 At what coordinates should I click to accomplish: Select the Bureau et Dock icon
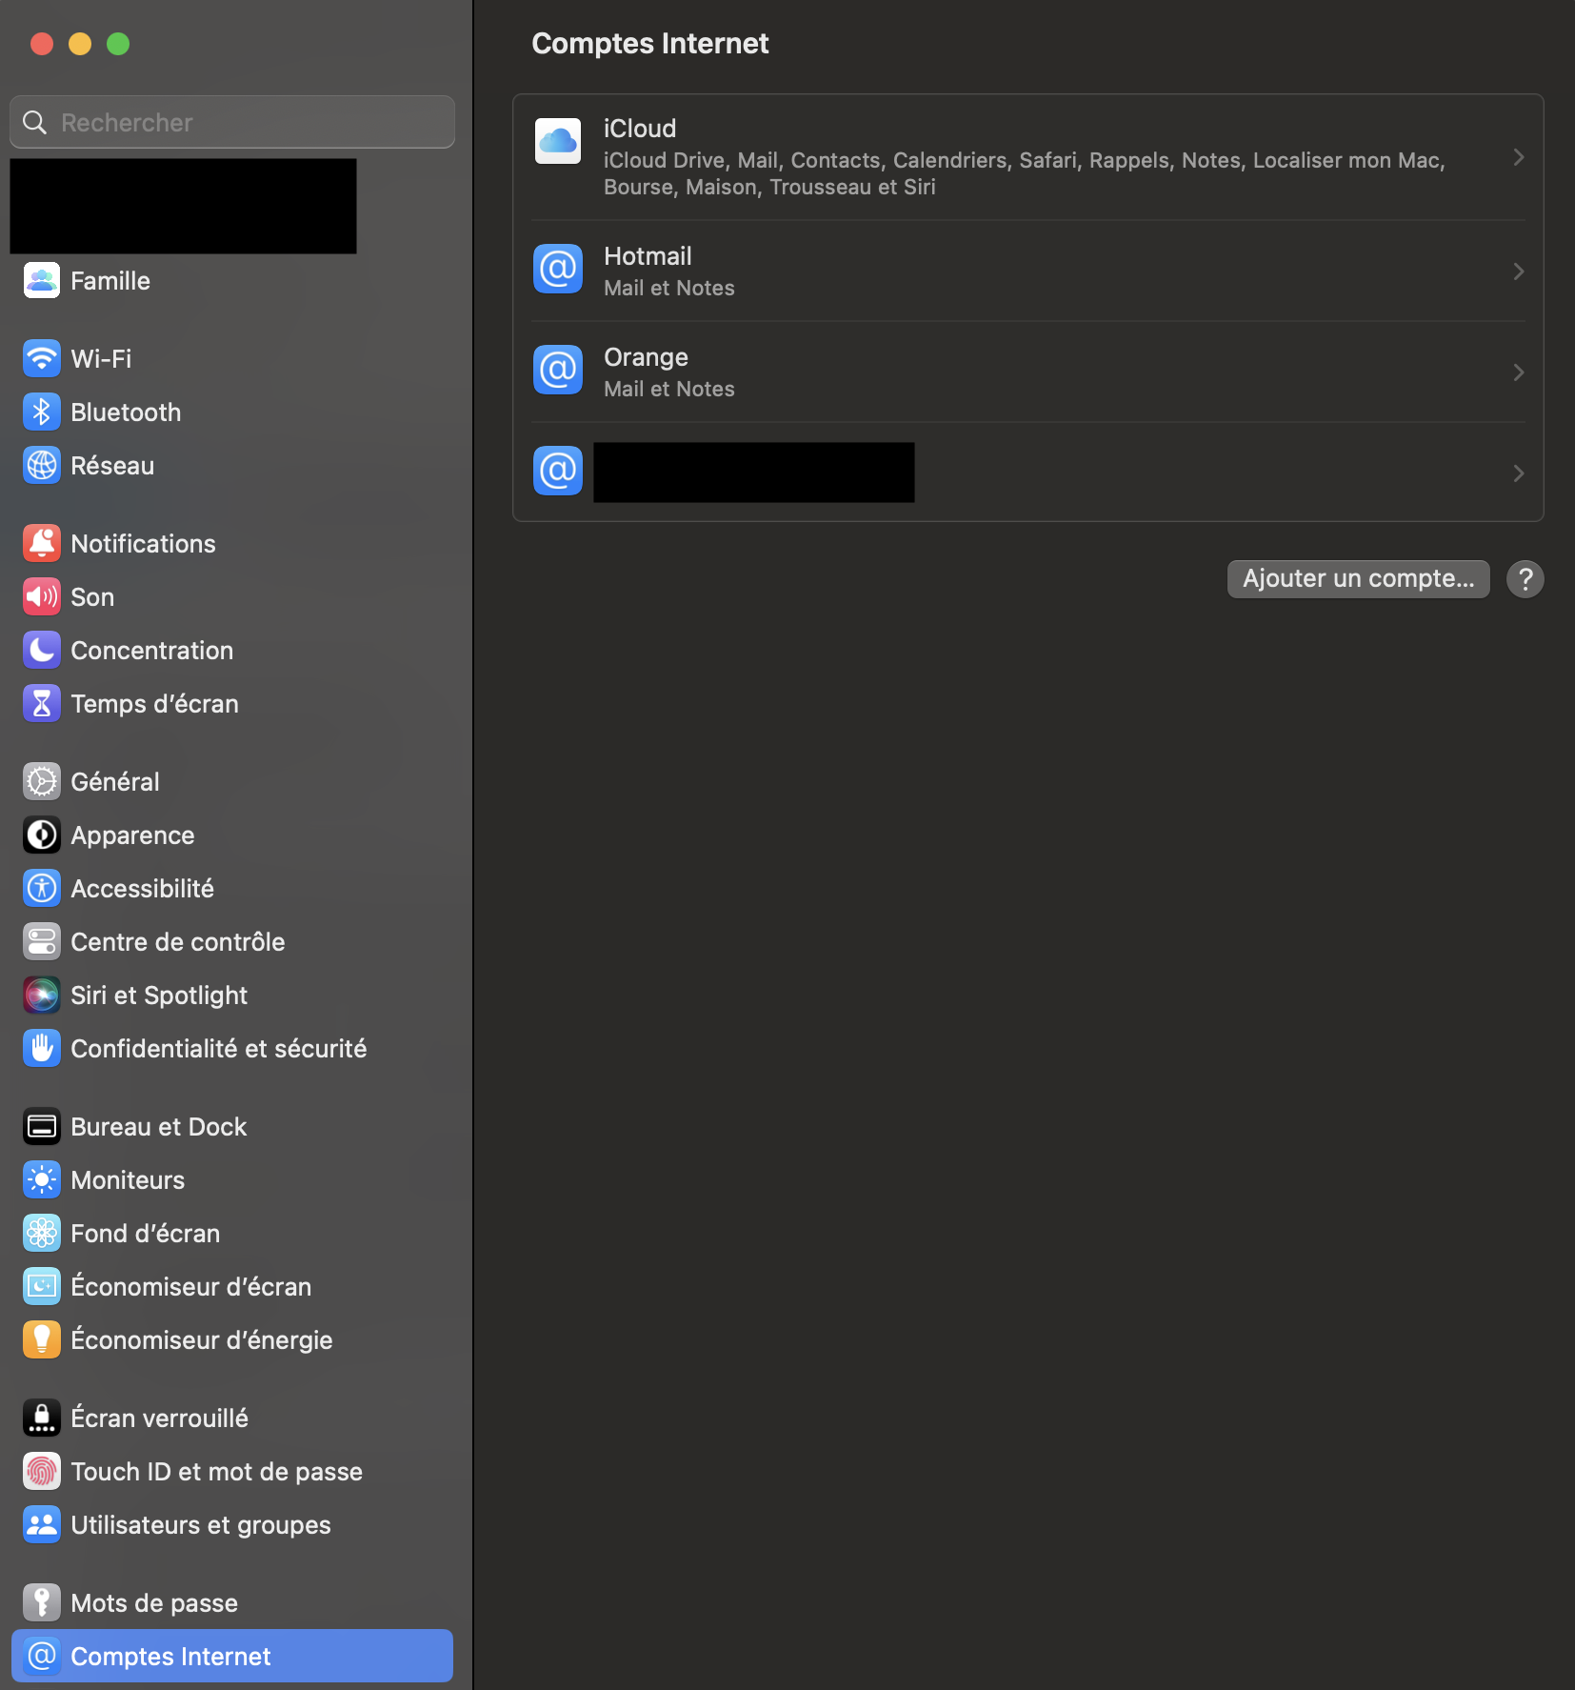(42, 1127)
